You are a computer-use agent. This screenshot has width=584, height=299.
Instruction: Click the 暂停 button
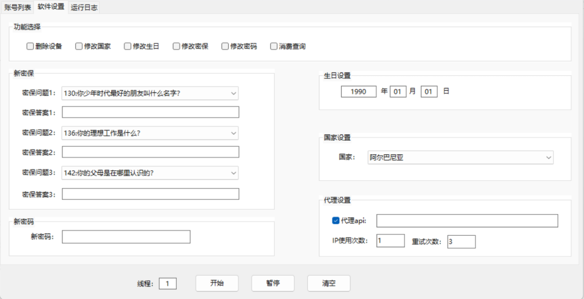click(x=273, y=283)
